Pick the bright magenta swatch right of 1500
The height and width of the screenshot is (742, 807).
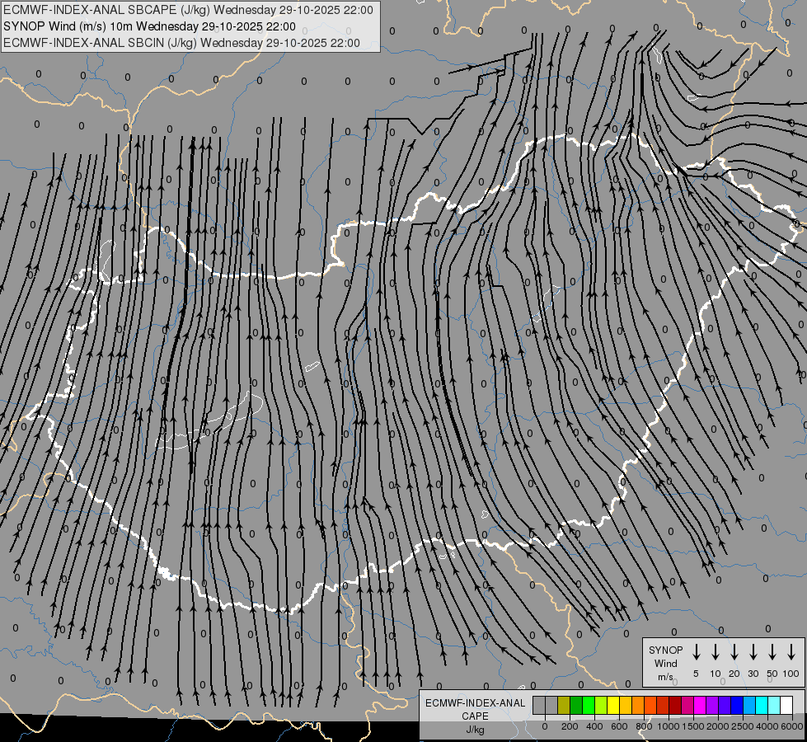(700, 706)
